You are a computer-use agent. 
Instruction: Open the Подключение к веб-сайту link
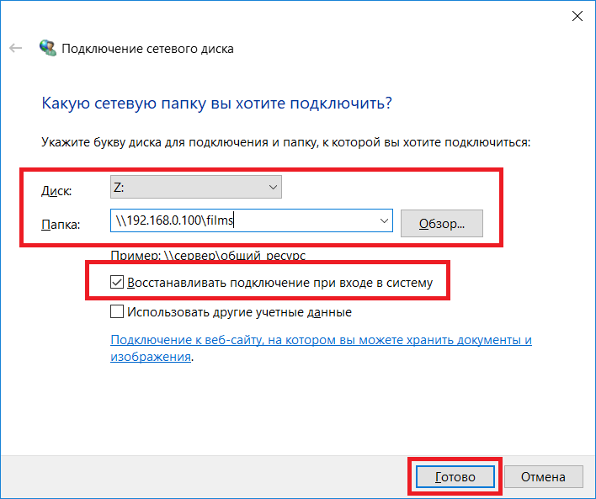coord(321,348)
